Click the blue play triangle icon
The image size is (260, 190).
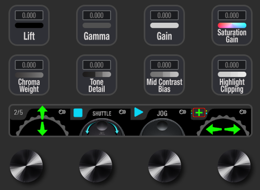138,112
